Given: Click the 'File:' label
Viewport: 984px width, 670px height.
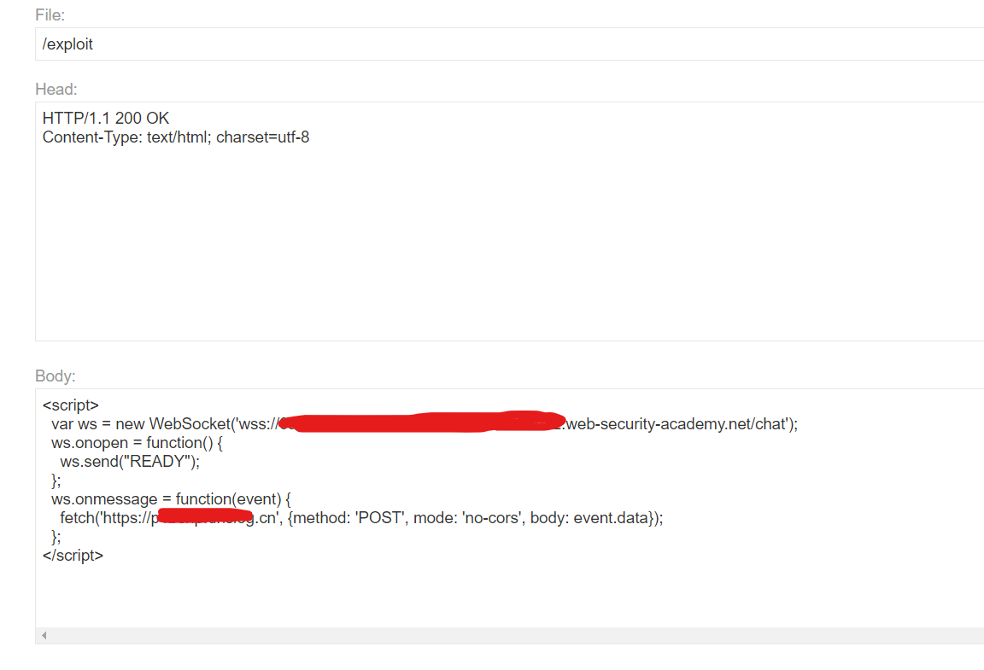Looking at the screenshot, I should pos(50,15).
